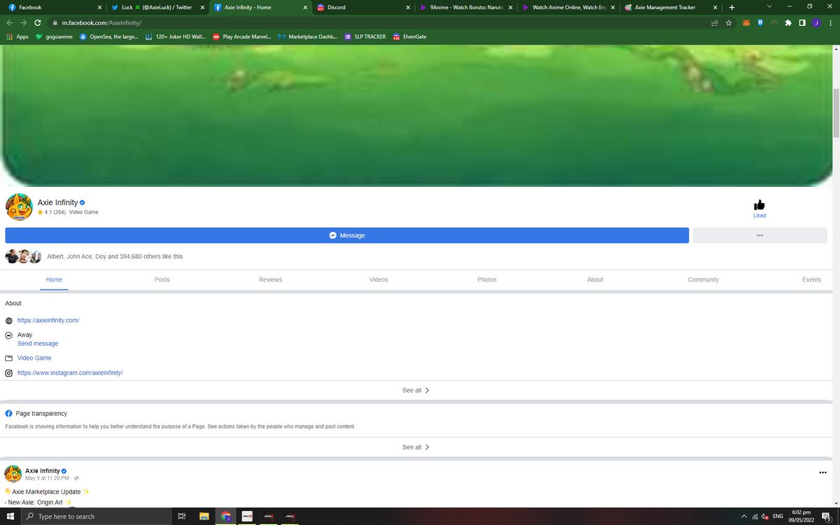Switch to the Axie Management Tracker tab
The height and width of the screenshot is (525, 840).
669,7
